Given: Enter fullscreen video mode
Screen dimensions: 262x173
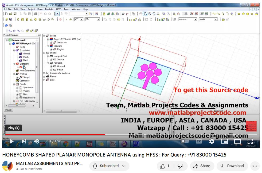Looking at the screenshot, I should point(250,141).
